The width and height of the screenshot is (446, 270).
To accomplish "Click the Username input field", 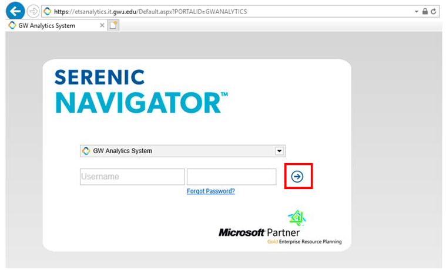I will pyautogui.click(x=132, y=177).
